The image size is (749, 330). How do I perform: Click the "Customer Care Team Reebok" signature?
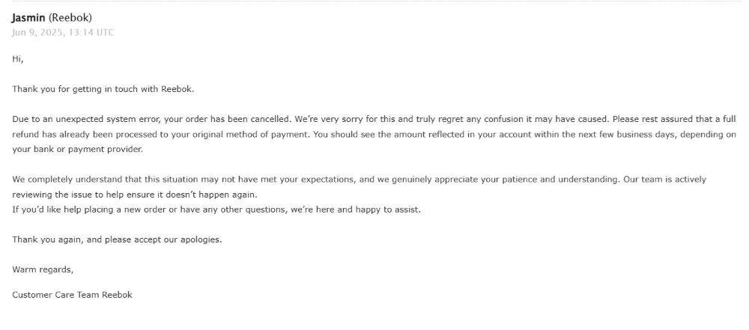coord(72,295)
